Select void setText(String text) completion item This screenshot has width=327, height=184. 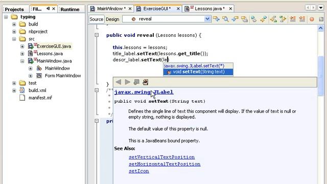(x=198, y=72)
